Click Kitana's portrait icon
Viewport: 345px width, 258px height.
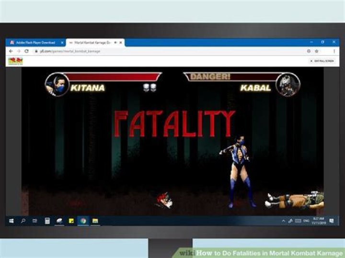coord(57,85)
